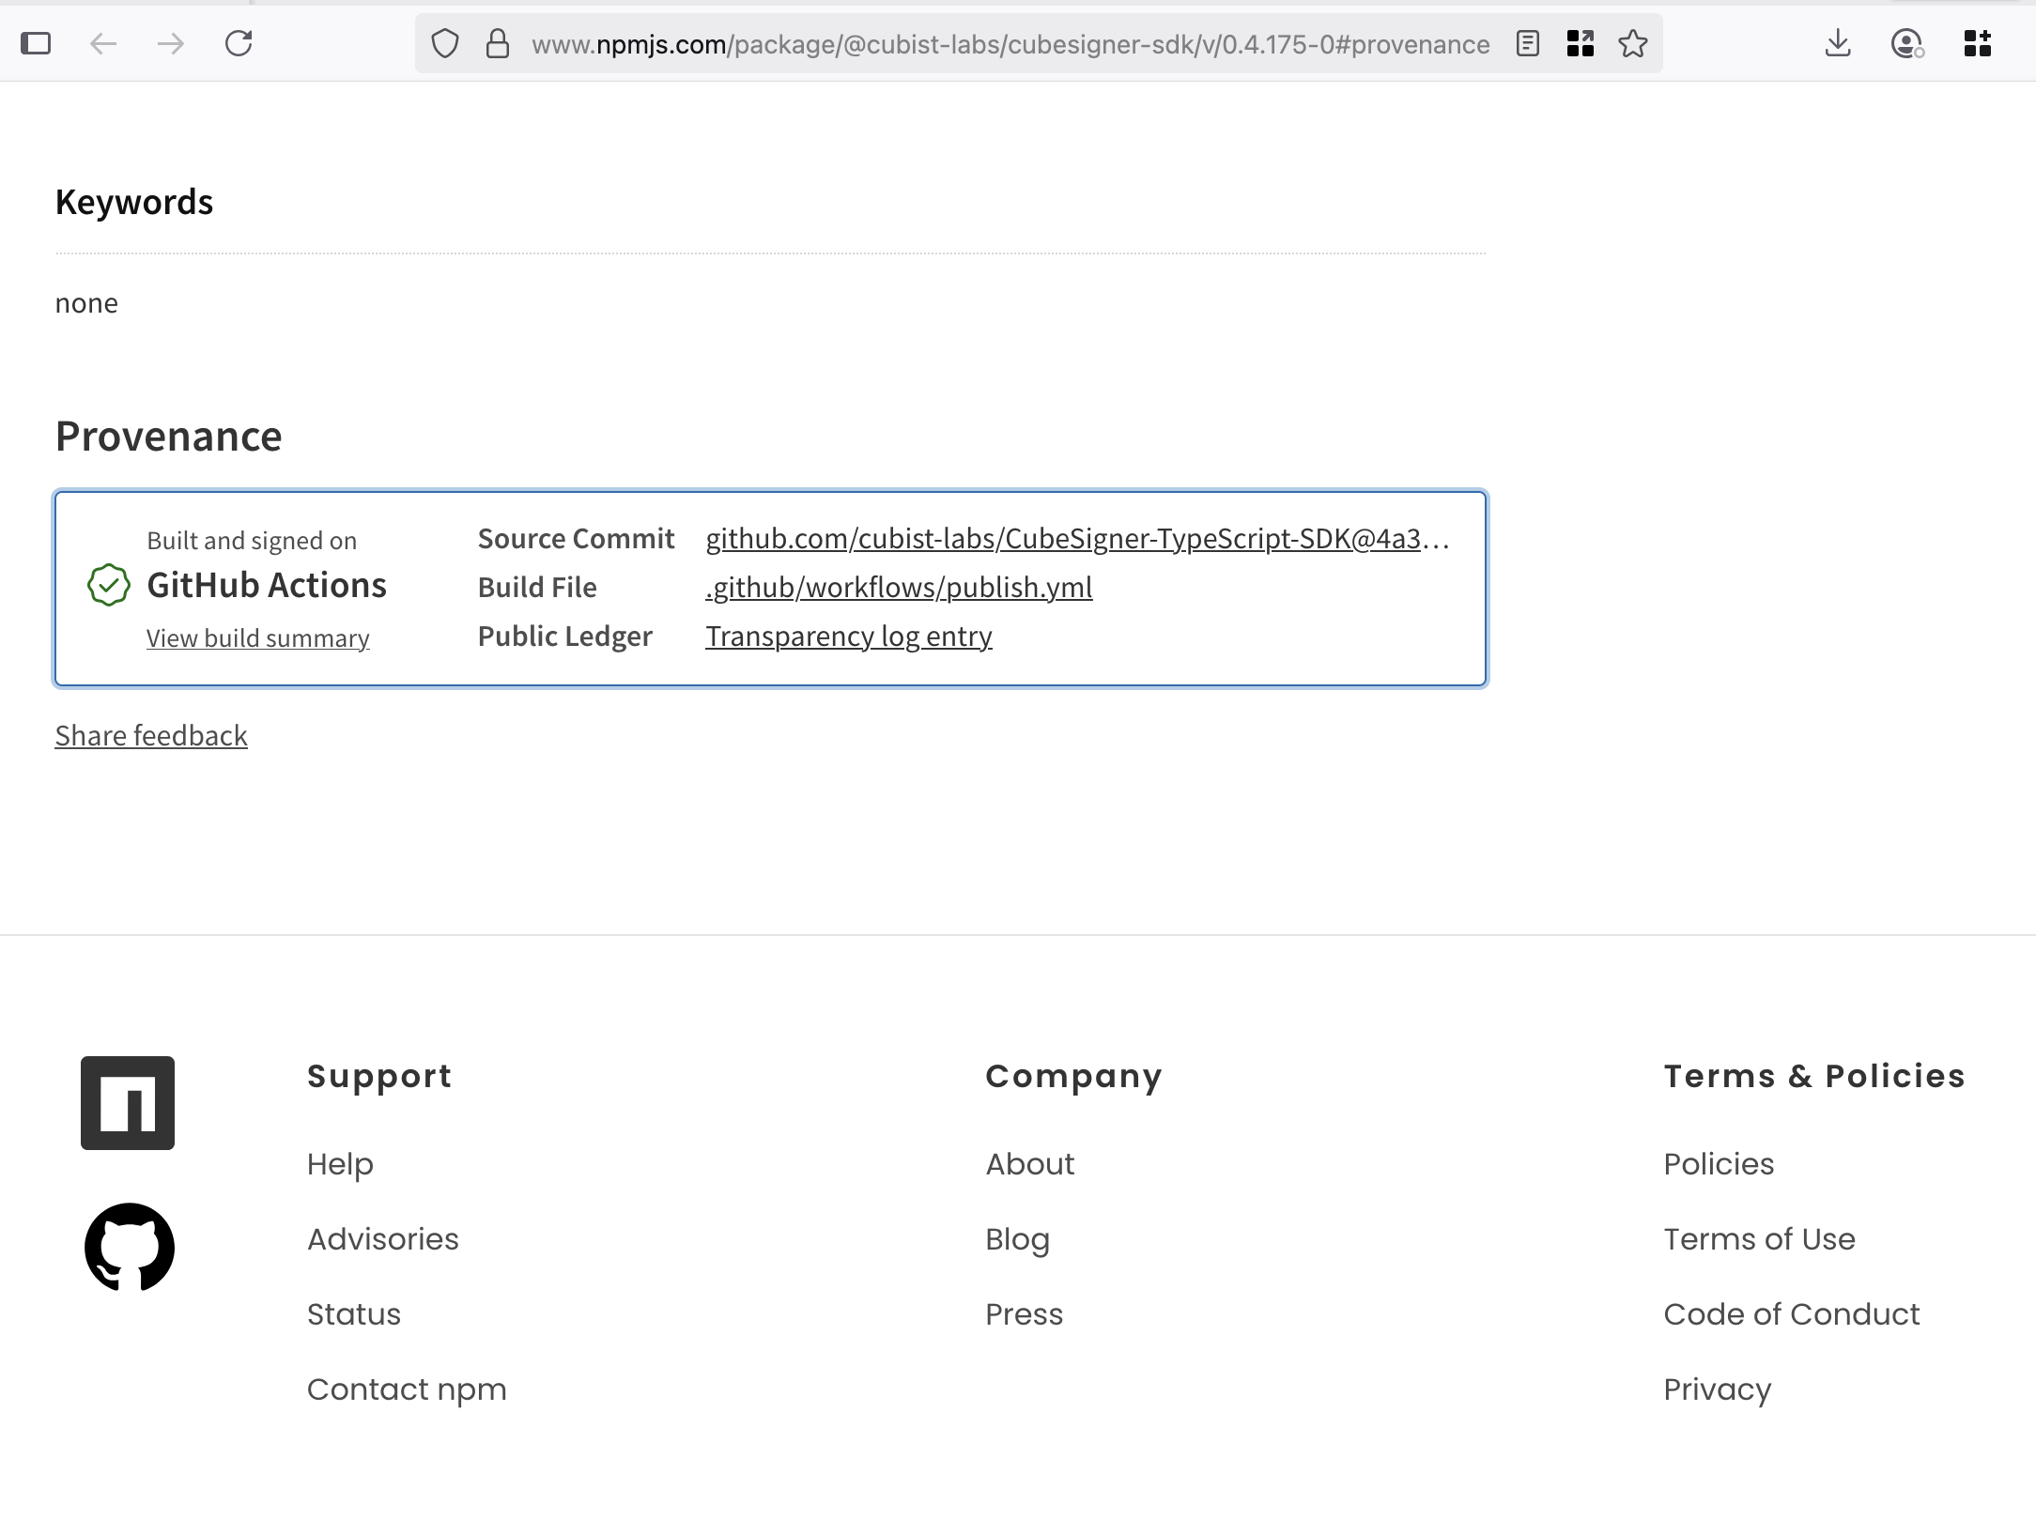Click the 'none' keywords text
This screenshot has width=2036, height=1519.
(x=86, y=303)
